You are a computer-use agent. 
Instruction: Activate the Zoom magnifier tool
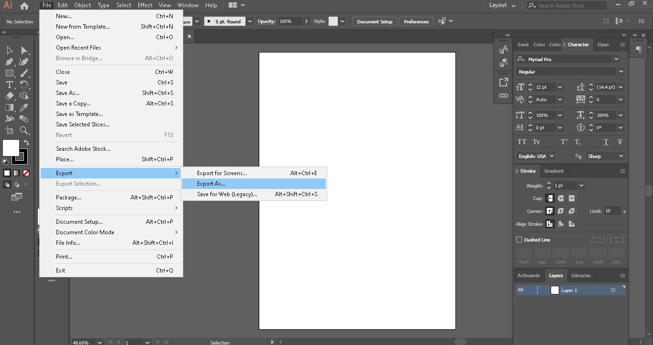[x=24, y=130]
